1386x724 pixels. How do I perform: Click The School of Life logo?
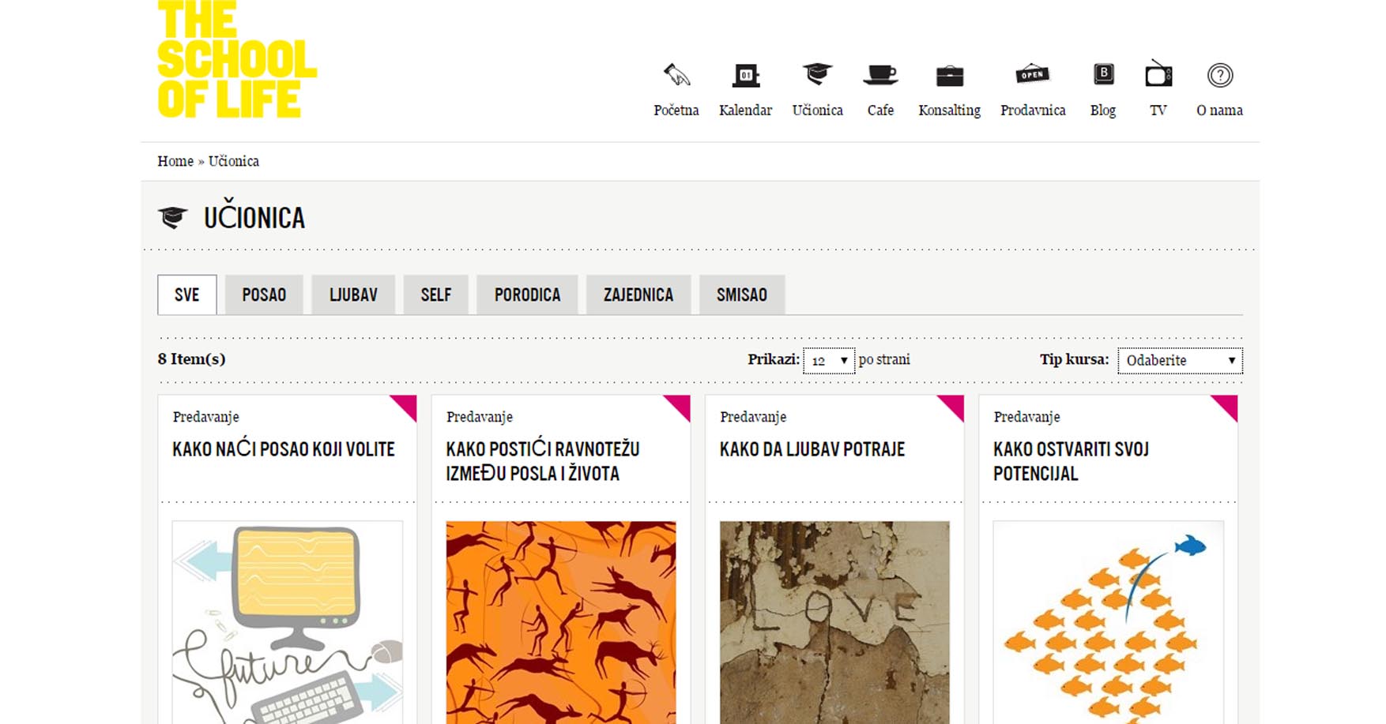[236, 60]
